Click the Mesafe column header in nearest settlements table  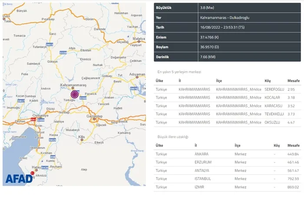click(x=294, y=81)
